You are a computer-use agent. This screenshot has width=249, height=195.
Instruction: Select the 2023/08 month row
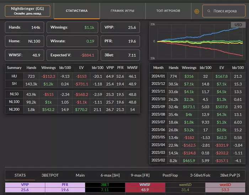pyautogui.click(x=197, y=115)
